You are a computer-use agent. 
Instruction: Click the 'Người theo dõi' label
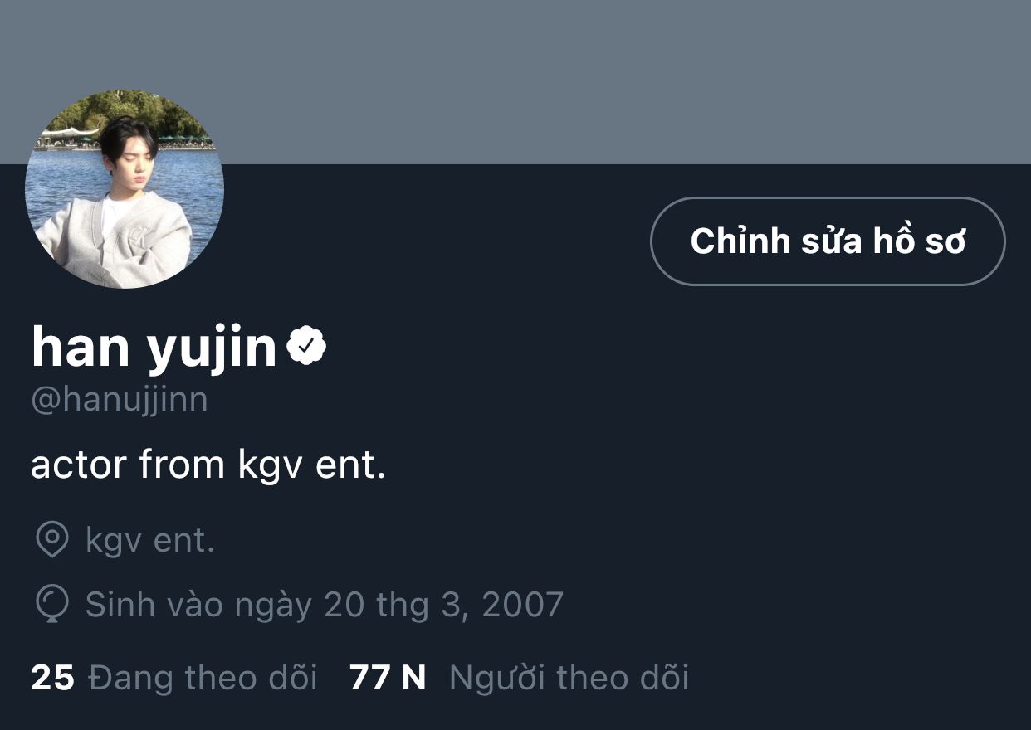(x=569, y=678)
